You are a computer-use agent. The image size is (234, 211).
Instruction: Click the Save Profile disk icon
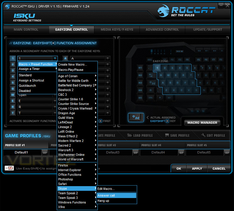coord(167,135)
